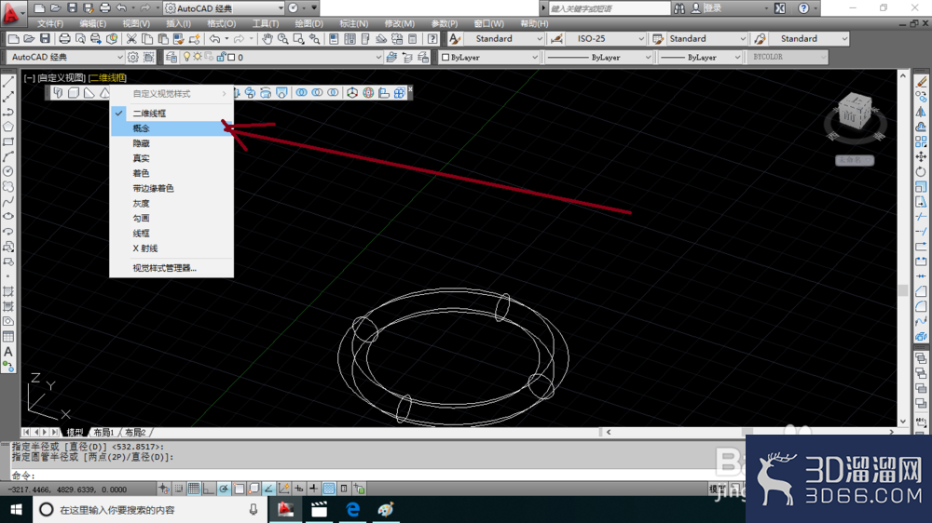Click the Undo arrow icon
This screenshot has width=932, height=523.
click(214, 39)
